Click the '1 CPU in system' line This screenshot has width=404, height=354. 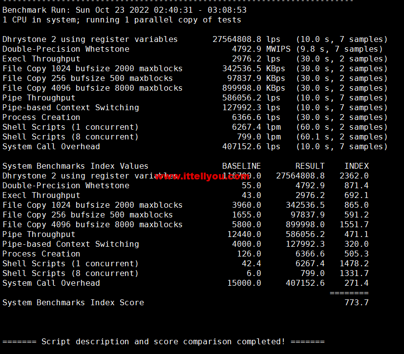(122, 20)
